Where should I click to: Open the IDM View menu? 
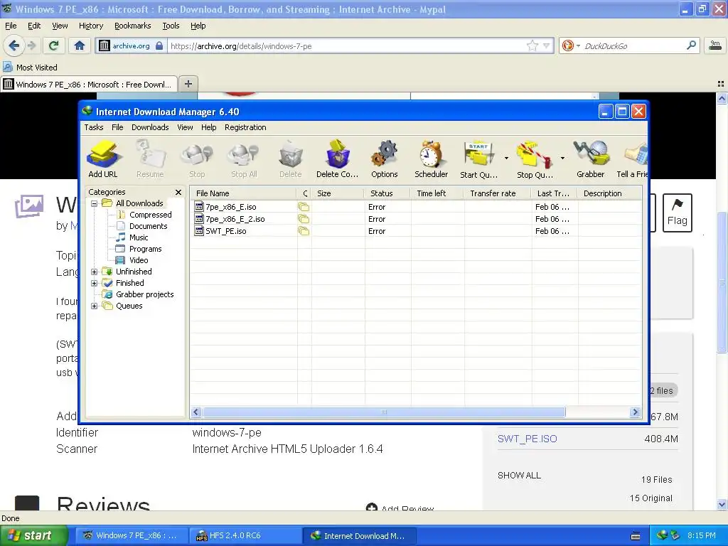pos(185,127)
